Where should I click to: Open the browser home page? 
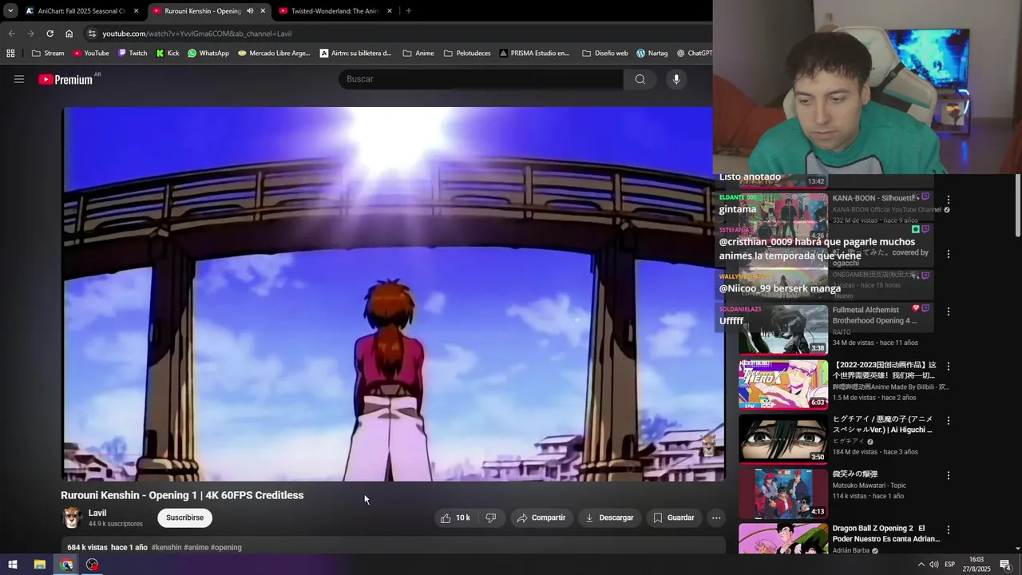click(69, 34)
